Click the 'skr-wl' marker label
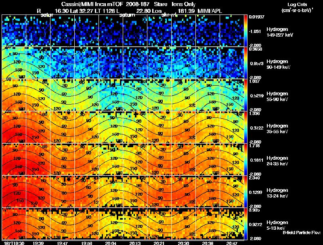Image resolution: width=323 pixels, height=245 pixels. [170, 15]
